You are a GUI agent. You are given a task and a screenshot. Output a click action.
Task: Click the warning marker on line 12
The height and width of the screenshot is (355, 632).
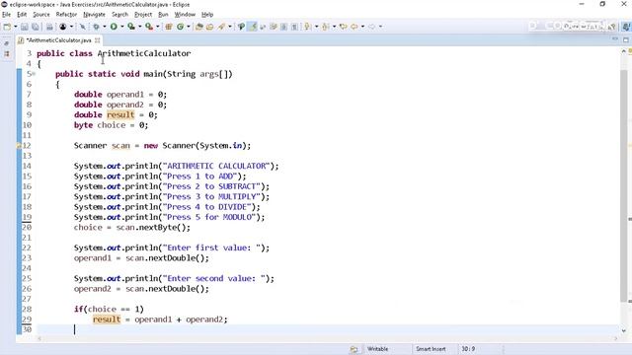(19, 146)
